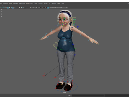Toggle use all lights
Image resolution: width=129 pixels, height=97 pixels.
[x=15, y=8]
